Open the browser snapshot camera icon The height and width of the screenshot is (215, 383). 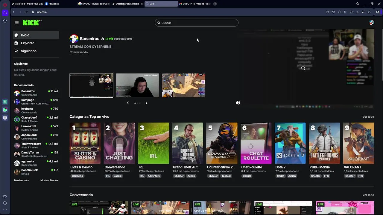333,12
